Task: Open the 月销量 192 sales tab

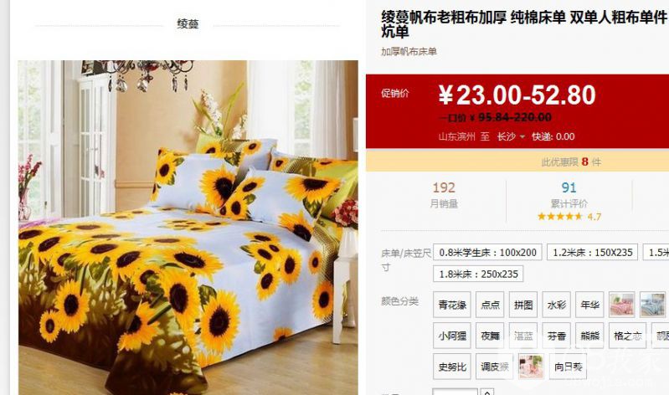Action: click(x=444, y=194)
